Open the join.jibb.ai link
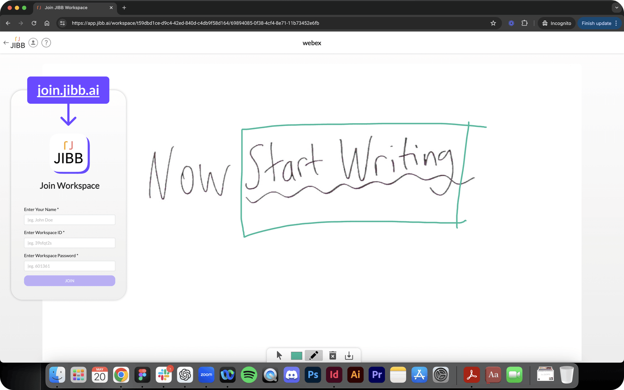 tap(68, 90)
